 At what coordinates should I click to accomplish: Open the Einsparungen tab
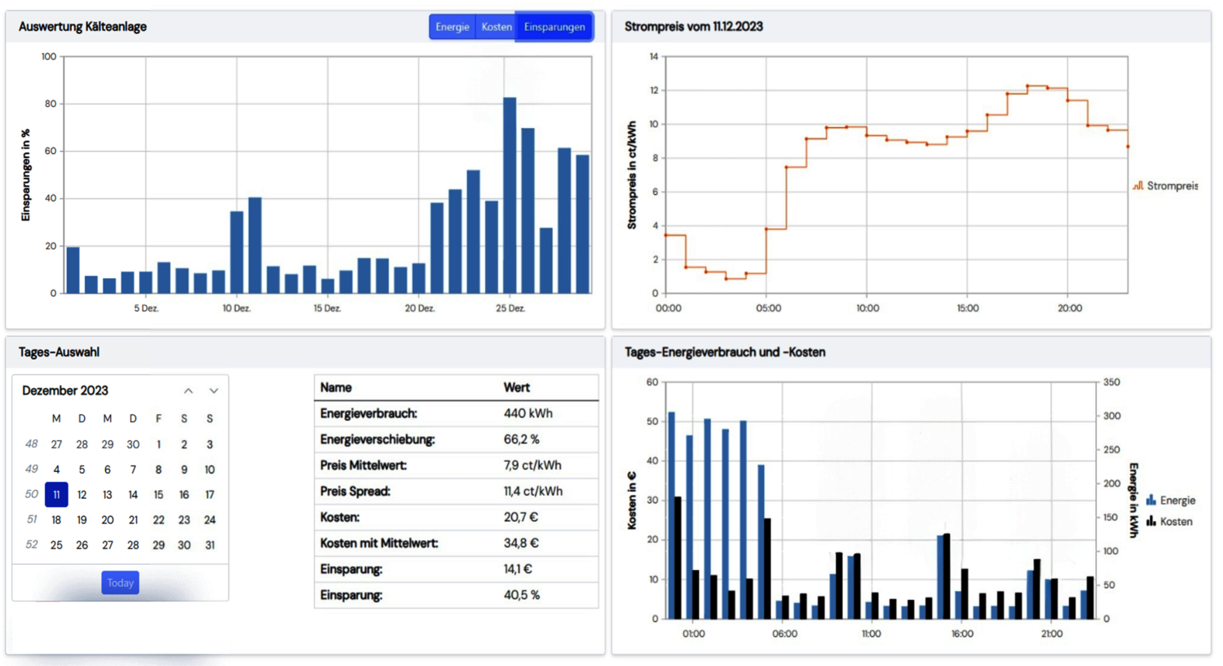[554, 27]
